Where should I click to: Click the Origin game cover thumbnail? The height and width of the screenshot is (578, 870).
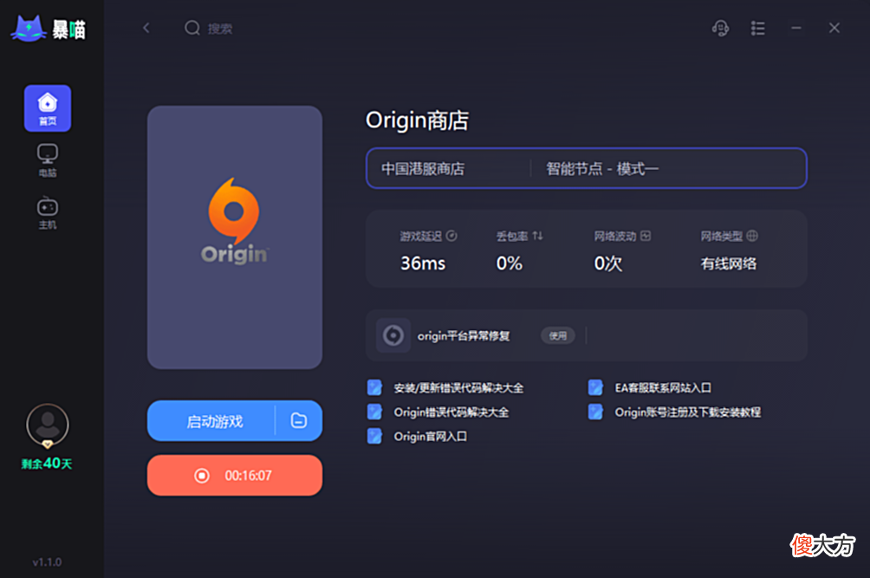pos(235,237)
